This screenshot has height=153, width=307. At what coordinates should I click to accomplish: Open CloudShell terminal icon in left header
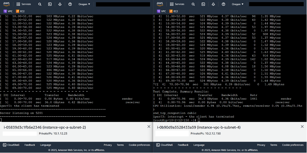[x=50, y=4]
